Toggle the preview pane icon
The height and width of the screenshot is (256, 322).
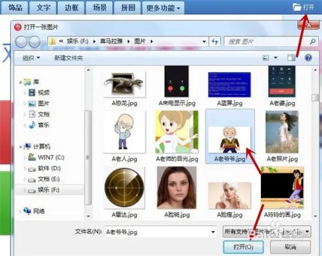pyautogui.click(x=291, y=58)
